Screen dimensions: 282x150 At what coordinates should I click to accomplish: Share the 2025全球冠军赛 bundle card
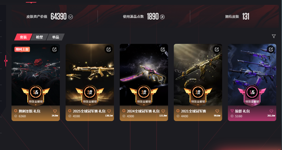click(109, 49)
